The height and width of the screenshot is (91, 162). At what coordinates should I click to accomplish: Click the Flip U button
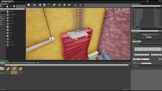click(154, 55)
